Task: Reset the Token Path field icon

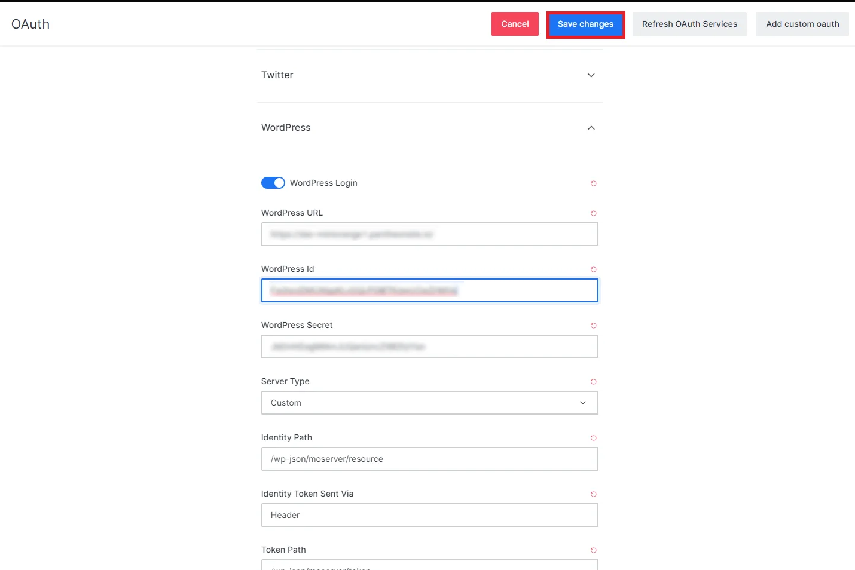Action: (x=594, y=550)
